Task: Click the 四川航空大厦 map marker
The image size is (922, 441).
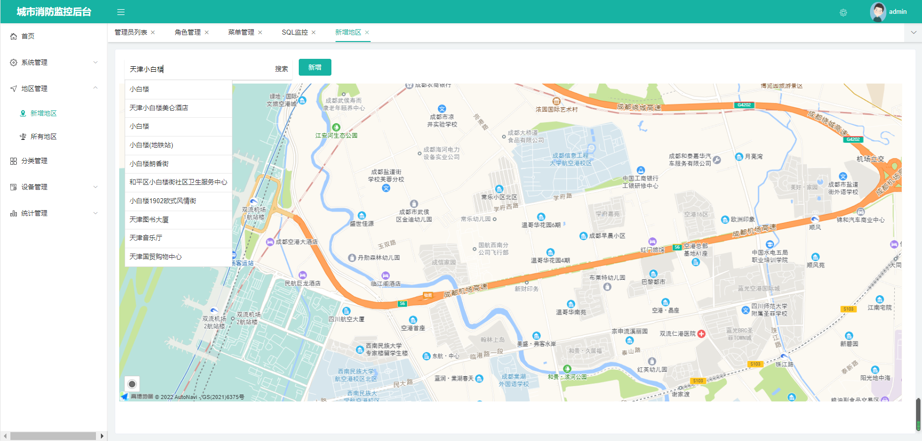Action: [346, 311]
